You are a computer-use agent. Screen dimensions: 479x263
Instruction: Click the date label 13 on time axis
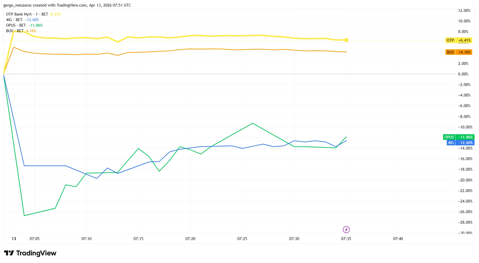(x=14, y=239)
